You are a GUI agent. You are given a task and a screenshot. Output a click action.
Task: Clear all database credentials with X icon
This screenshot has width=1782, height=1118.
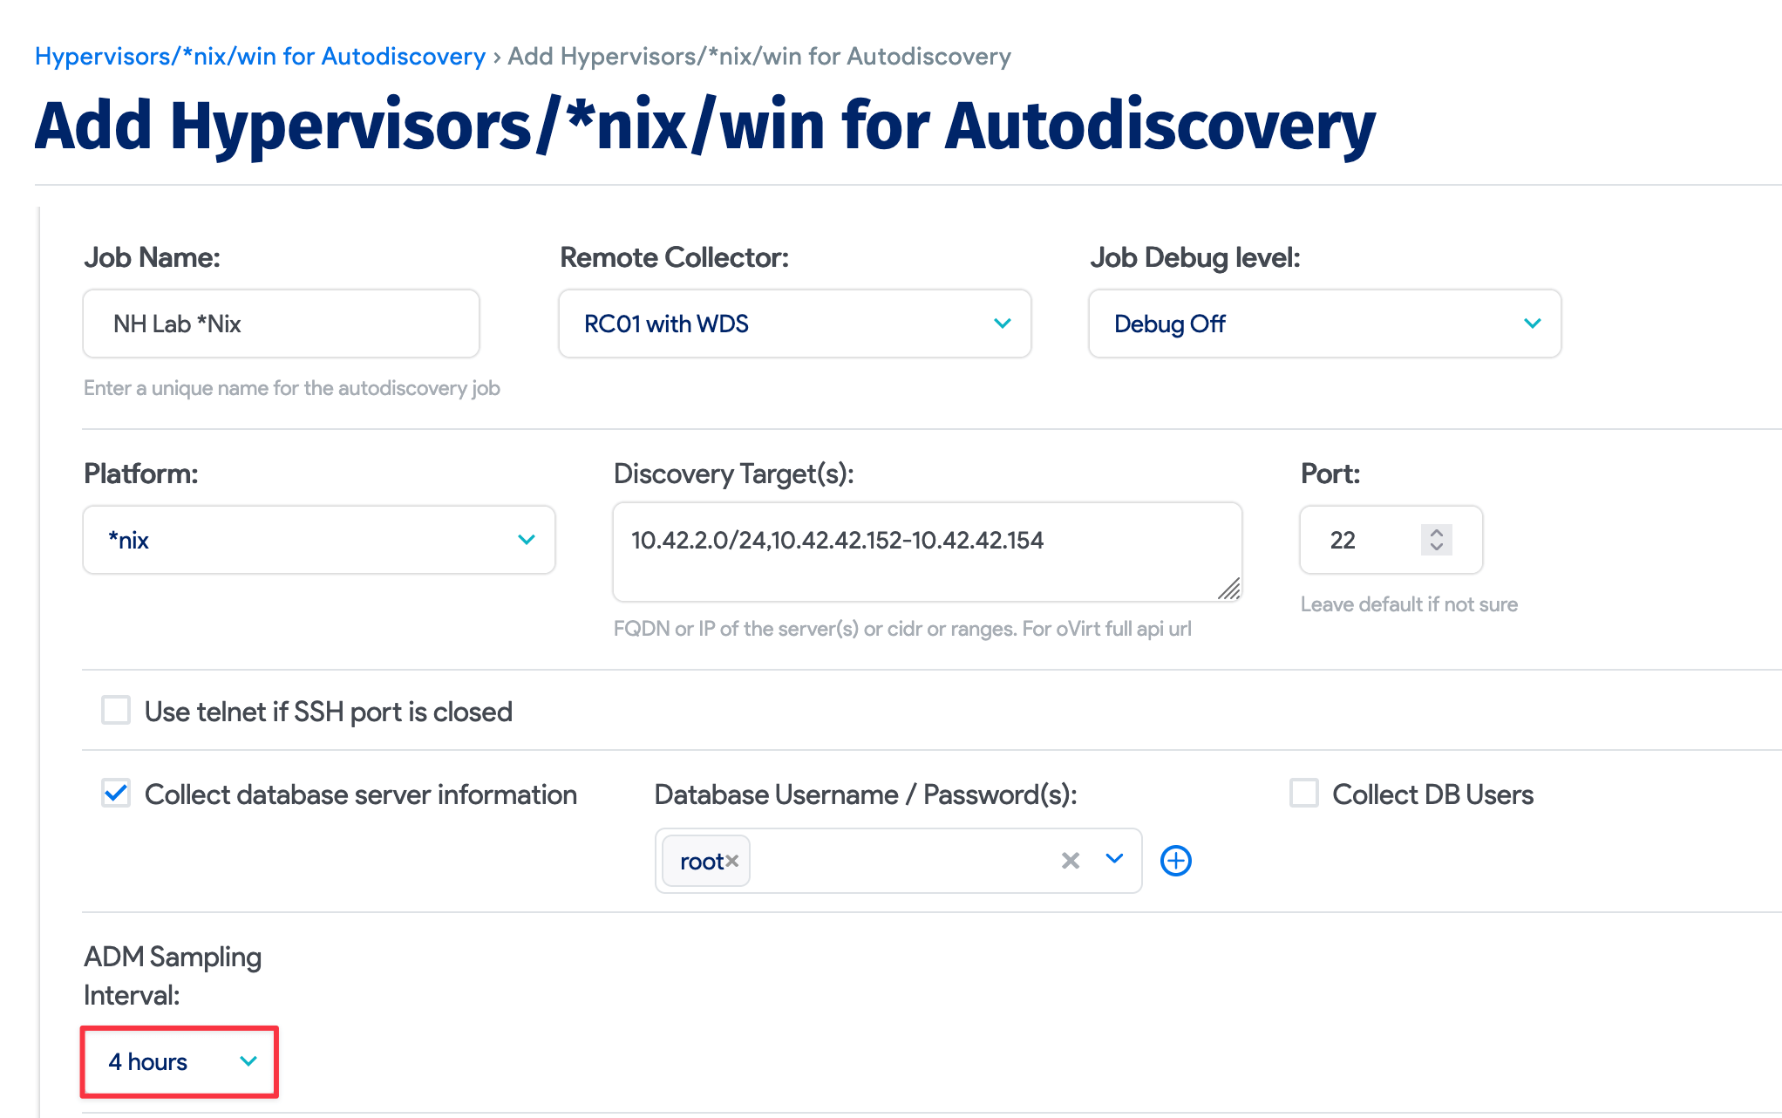pyautogui.click(x=1069, y=861)
